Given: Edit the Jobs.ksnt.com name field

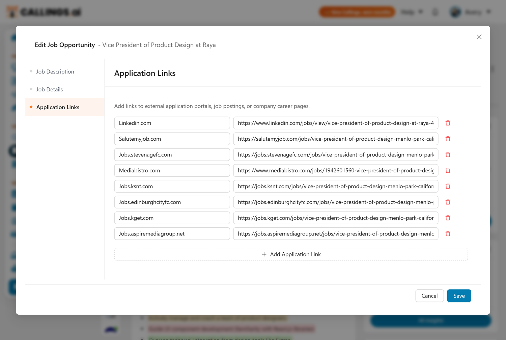Looking at the screenshot, I should pos(172,186).
